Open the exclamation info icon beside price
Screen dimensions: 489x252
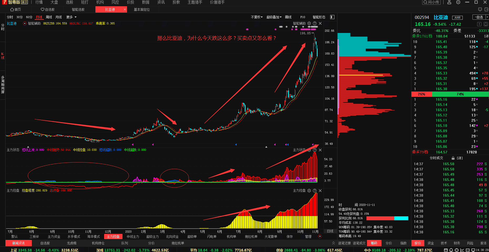click(479, 24)
